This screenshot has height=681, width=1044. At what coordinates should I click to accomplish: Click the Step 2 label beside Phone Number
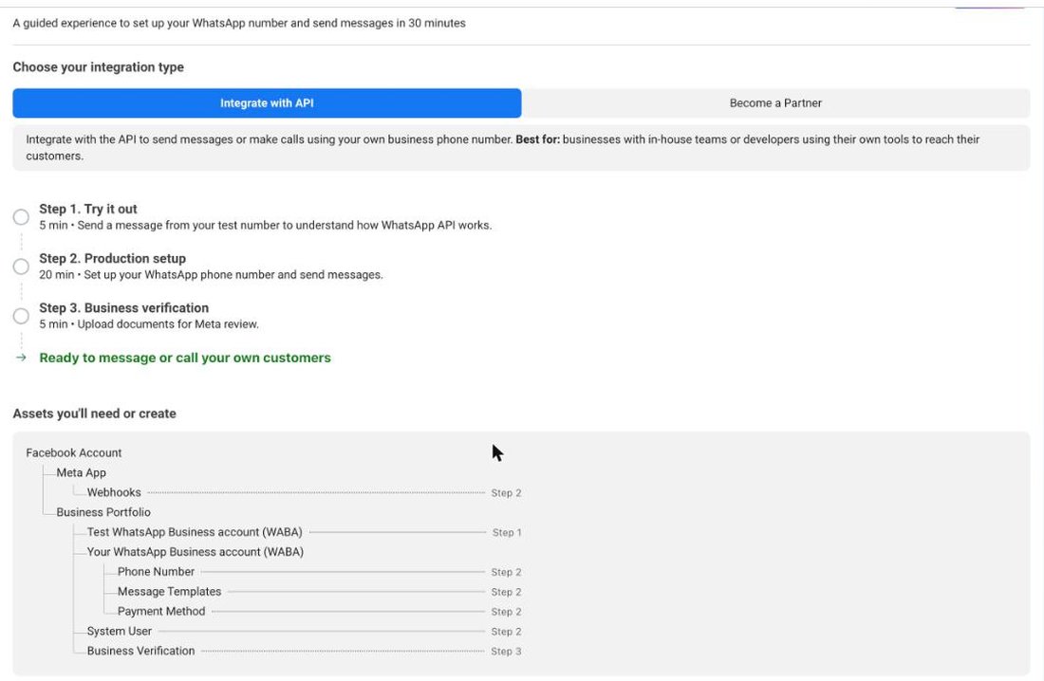click(506, 573)
